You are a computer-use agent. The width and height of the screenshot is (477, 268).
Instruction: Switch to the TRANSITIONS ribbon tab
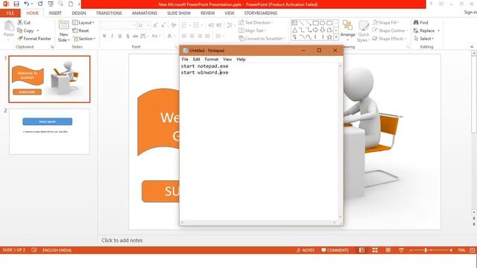click(109, 13)
